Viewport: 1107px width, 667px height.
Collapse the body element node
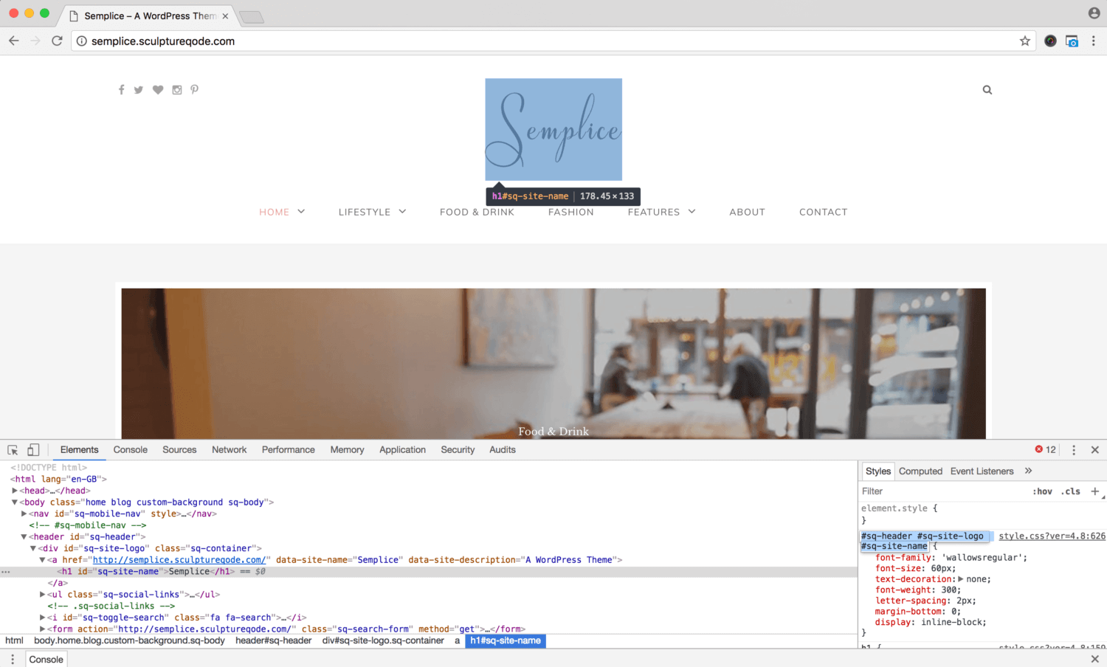(15, 502)
